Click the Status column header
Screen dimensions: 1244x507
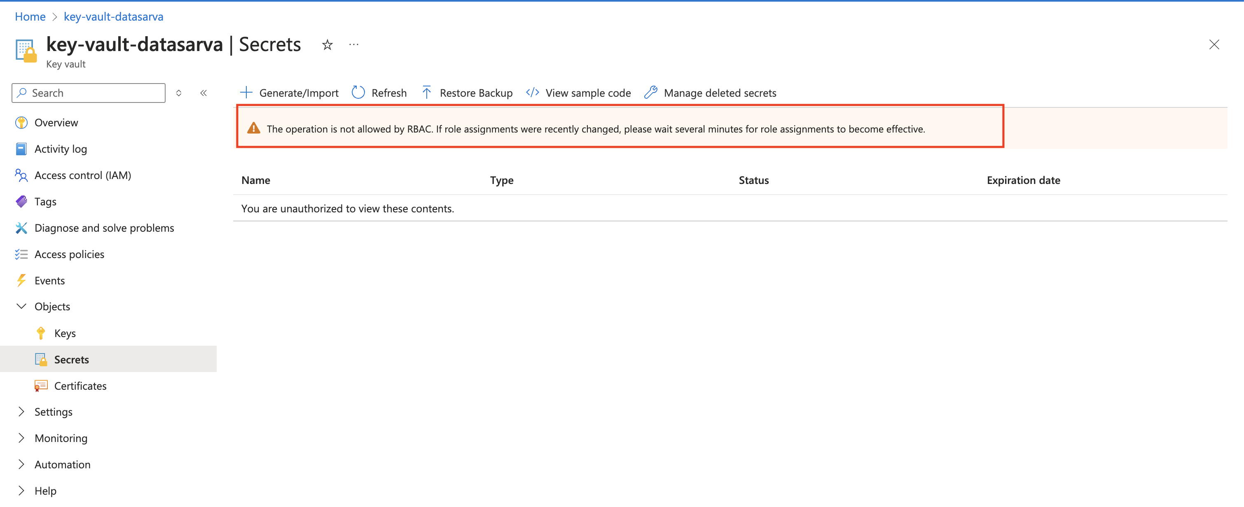[753, 180]
